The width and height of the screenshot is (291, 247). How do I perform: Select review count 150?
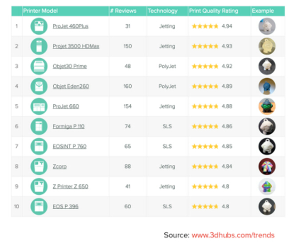[128, 46]
